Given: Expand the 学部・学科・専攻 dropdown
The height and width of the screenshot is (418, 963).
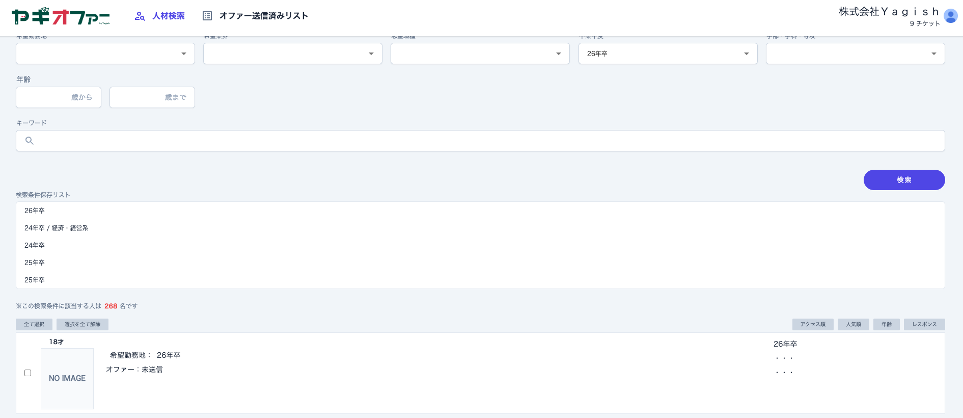Looking at the screenshot, I should (856, 54).
